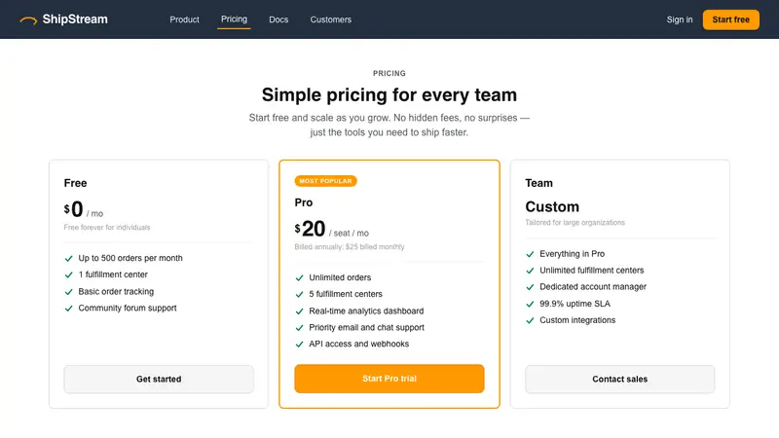Click the ShipStream brand name

pyautogui.click(x=75, y=19)
